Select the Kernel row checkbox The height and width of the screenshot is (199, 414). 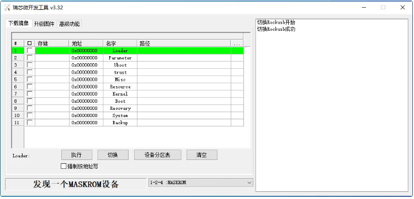coord(30,94)
